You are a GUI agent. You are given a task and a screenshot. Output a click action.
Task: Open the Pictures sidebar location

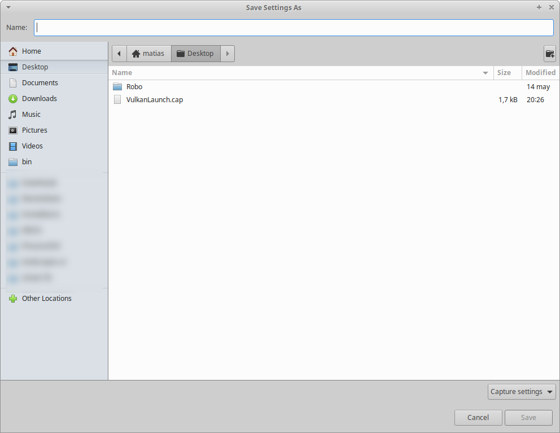(35, 130)
